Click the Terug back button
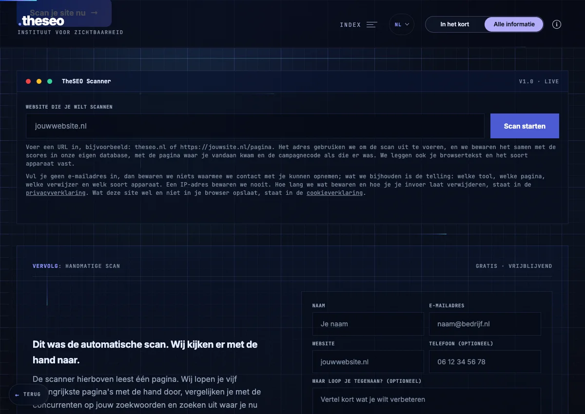Screen dimensions: 585x414 (x=28, y=395)
